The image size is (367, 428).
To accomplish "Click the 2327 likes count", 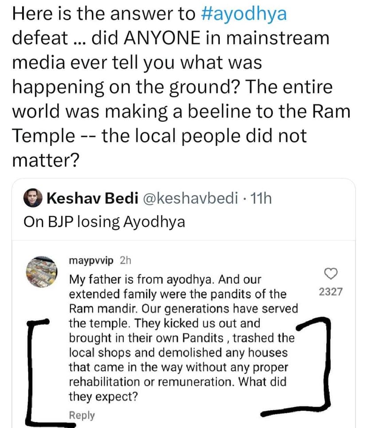I will tap(331, 292).
